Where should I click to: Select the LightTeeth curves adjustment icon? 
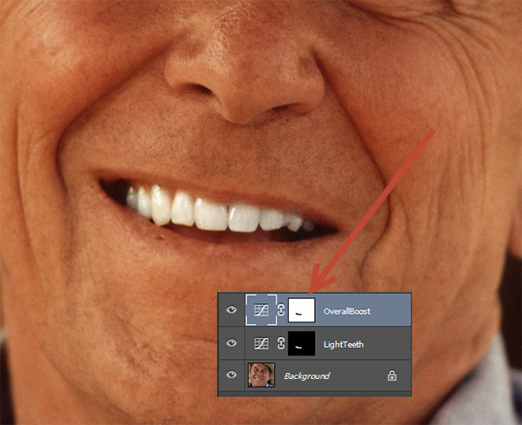[x=261, y=343]
